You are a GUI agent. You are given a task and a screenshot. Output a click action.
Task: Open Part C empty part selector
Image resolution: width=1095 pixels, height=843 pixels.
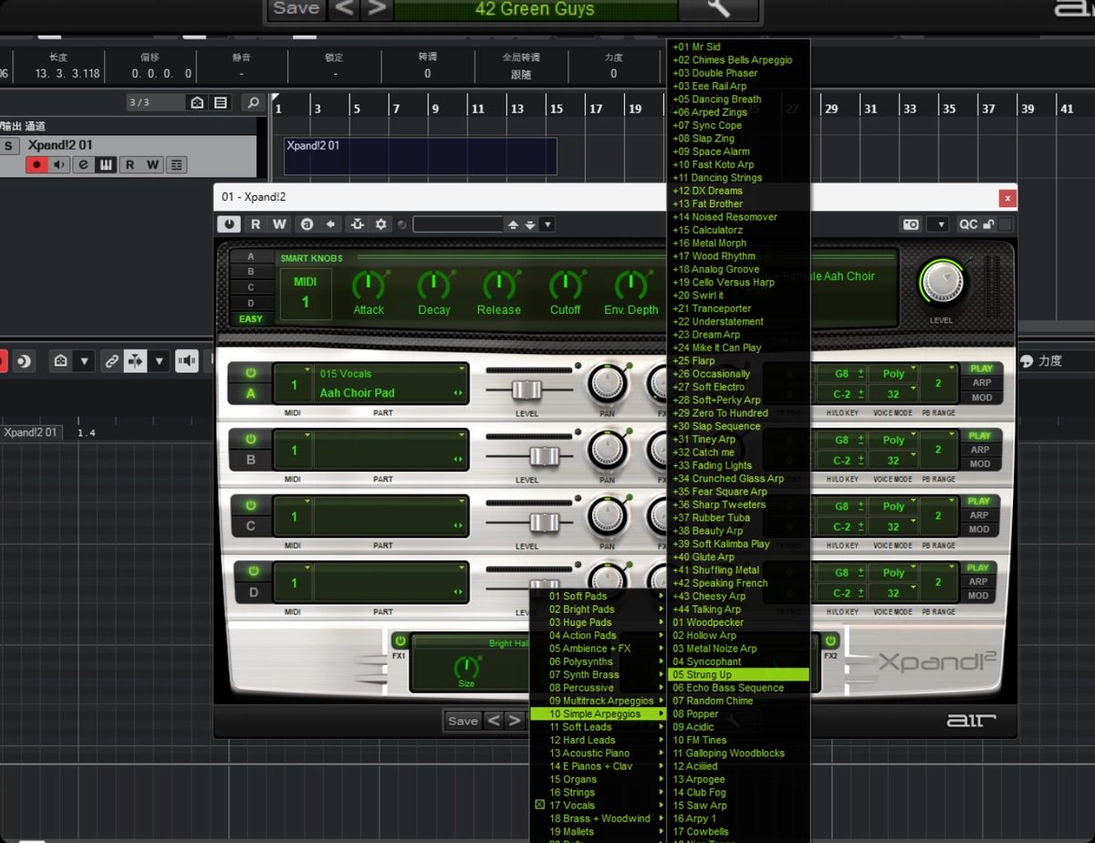click(x=391, y=516)
